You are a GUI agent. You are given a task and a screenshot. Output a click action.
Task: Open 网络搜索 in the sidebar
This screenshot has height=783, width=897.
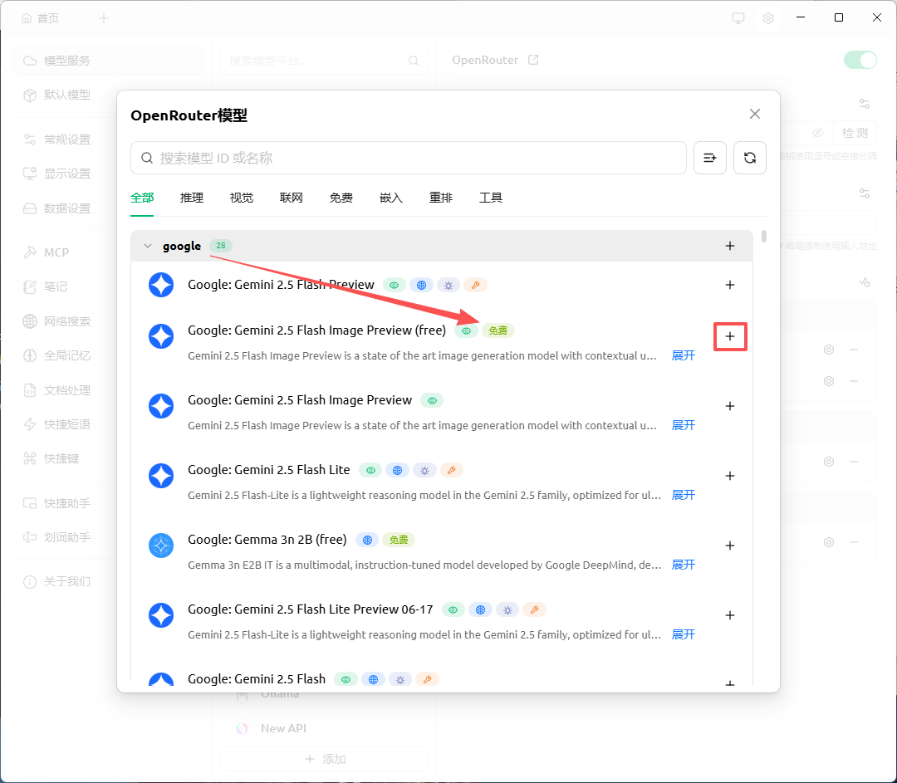tap(67, 321)
